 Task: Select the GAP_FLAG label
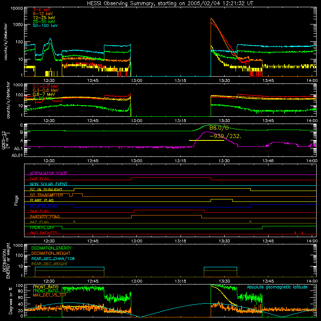pyautogui.click(x=39, y=179)
